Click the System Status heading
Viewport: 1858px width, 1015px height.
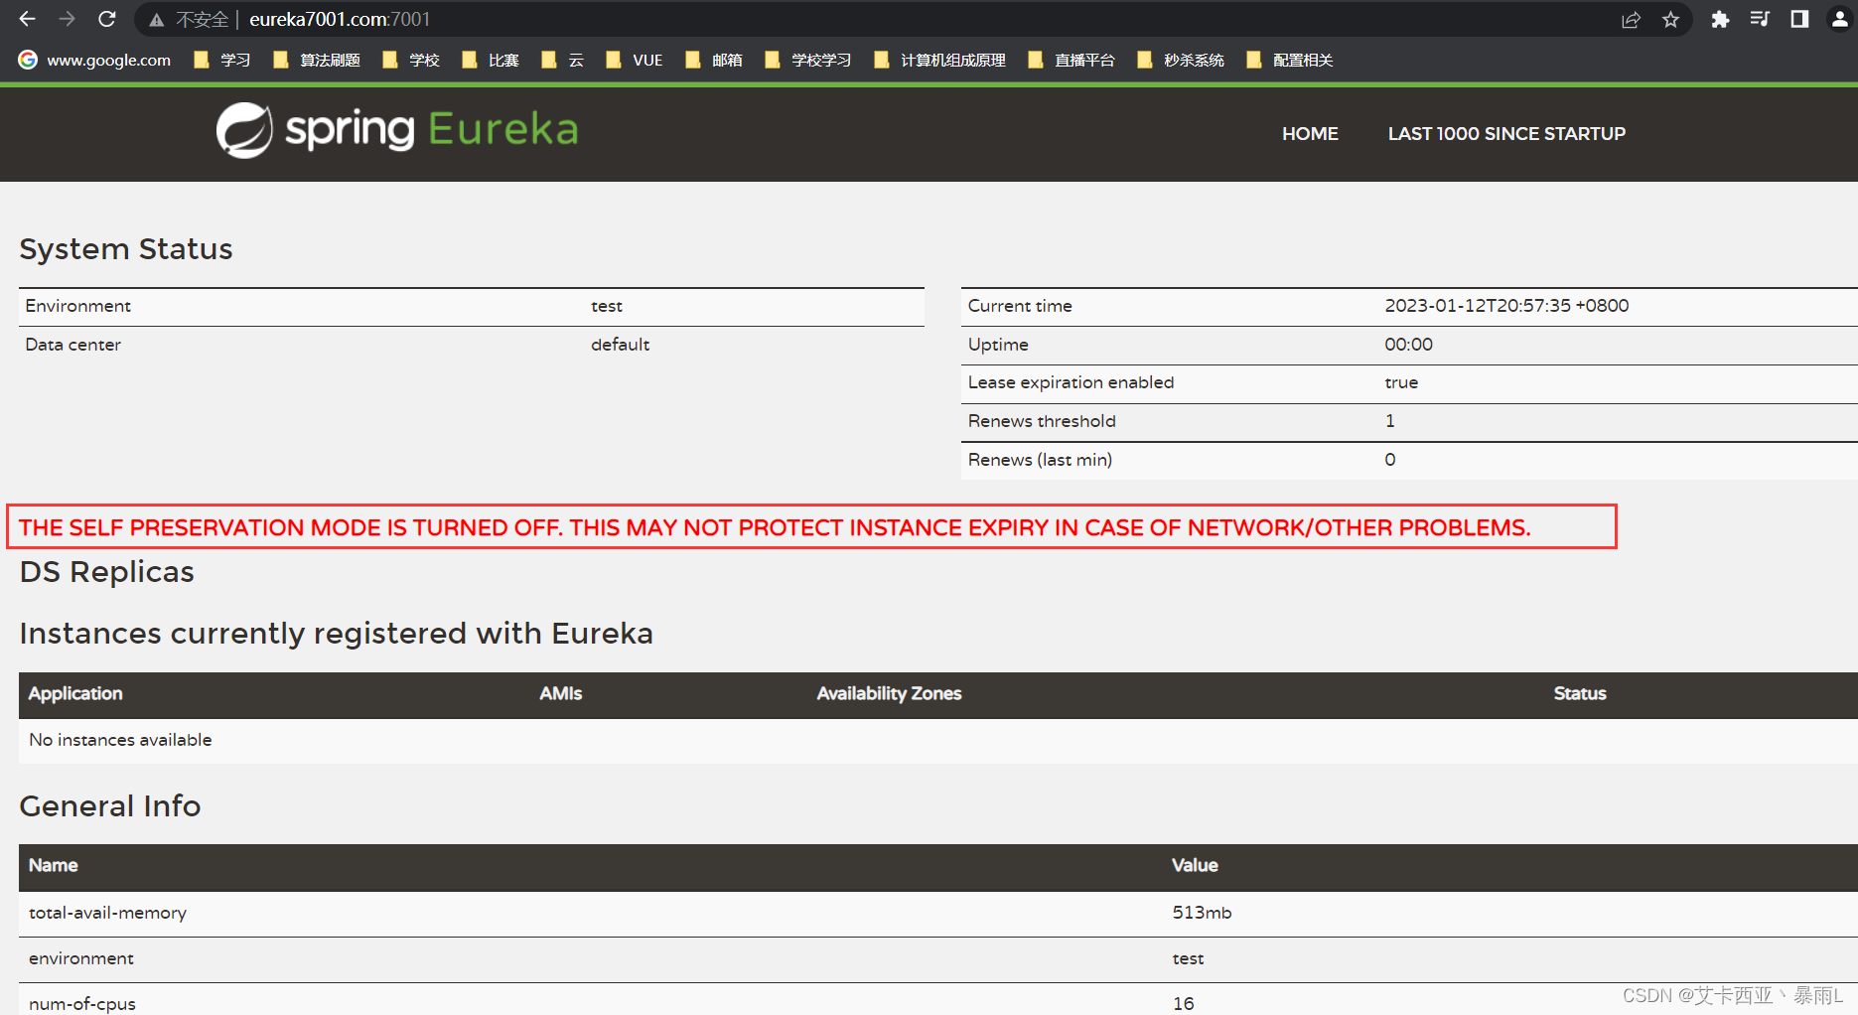click(x=126, y=248)
